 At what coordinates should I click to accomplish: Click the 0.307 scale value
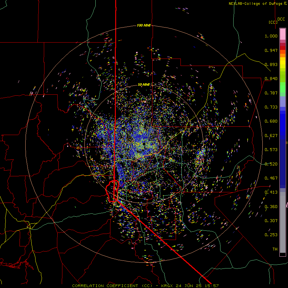coord(271,221)
